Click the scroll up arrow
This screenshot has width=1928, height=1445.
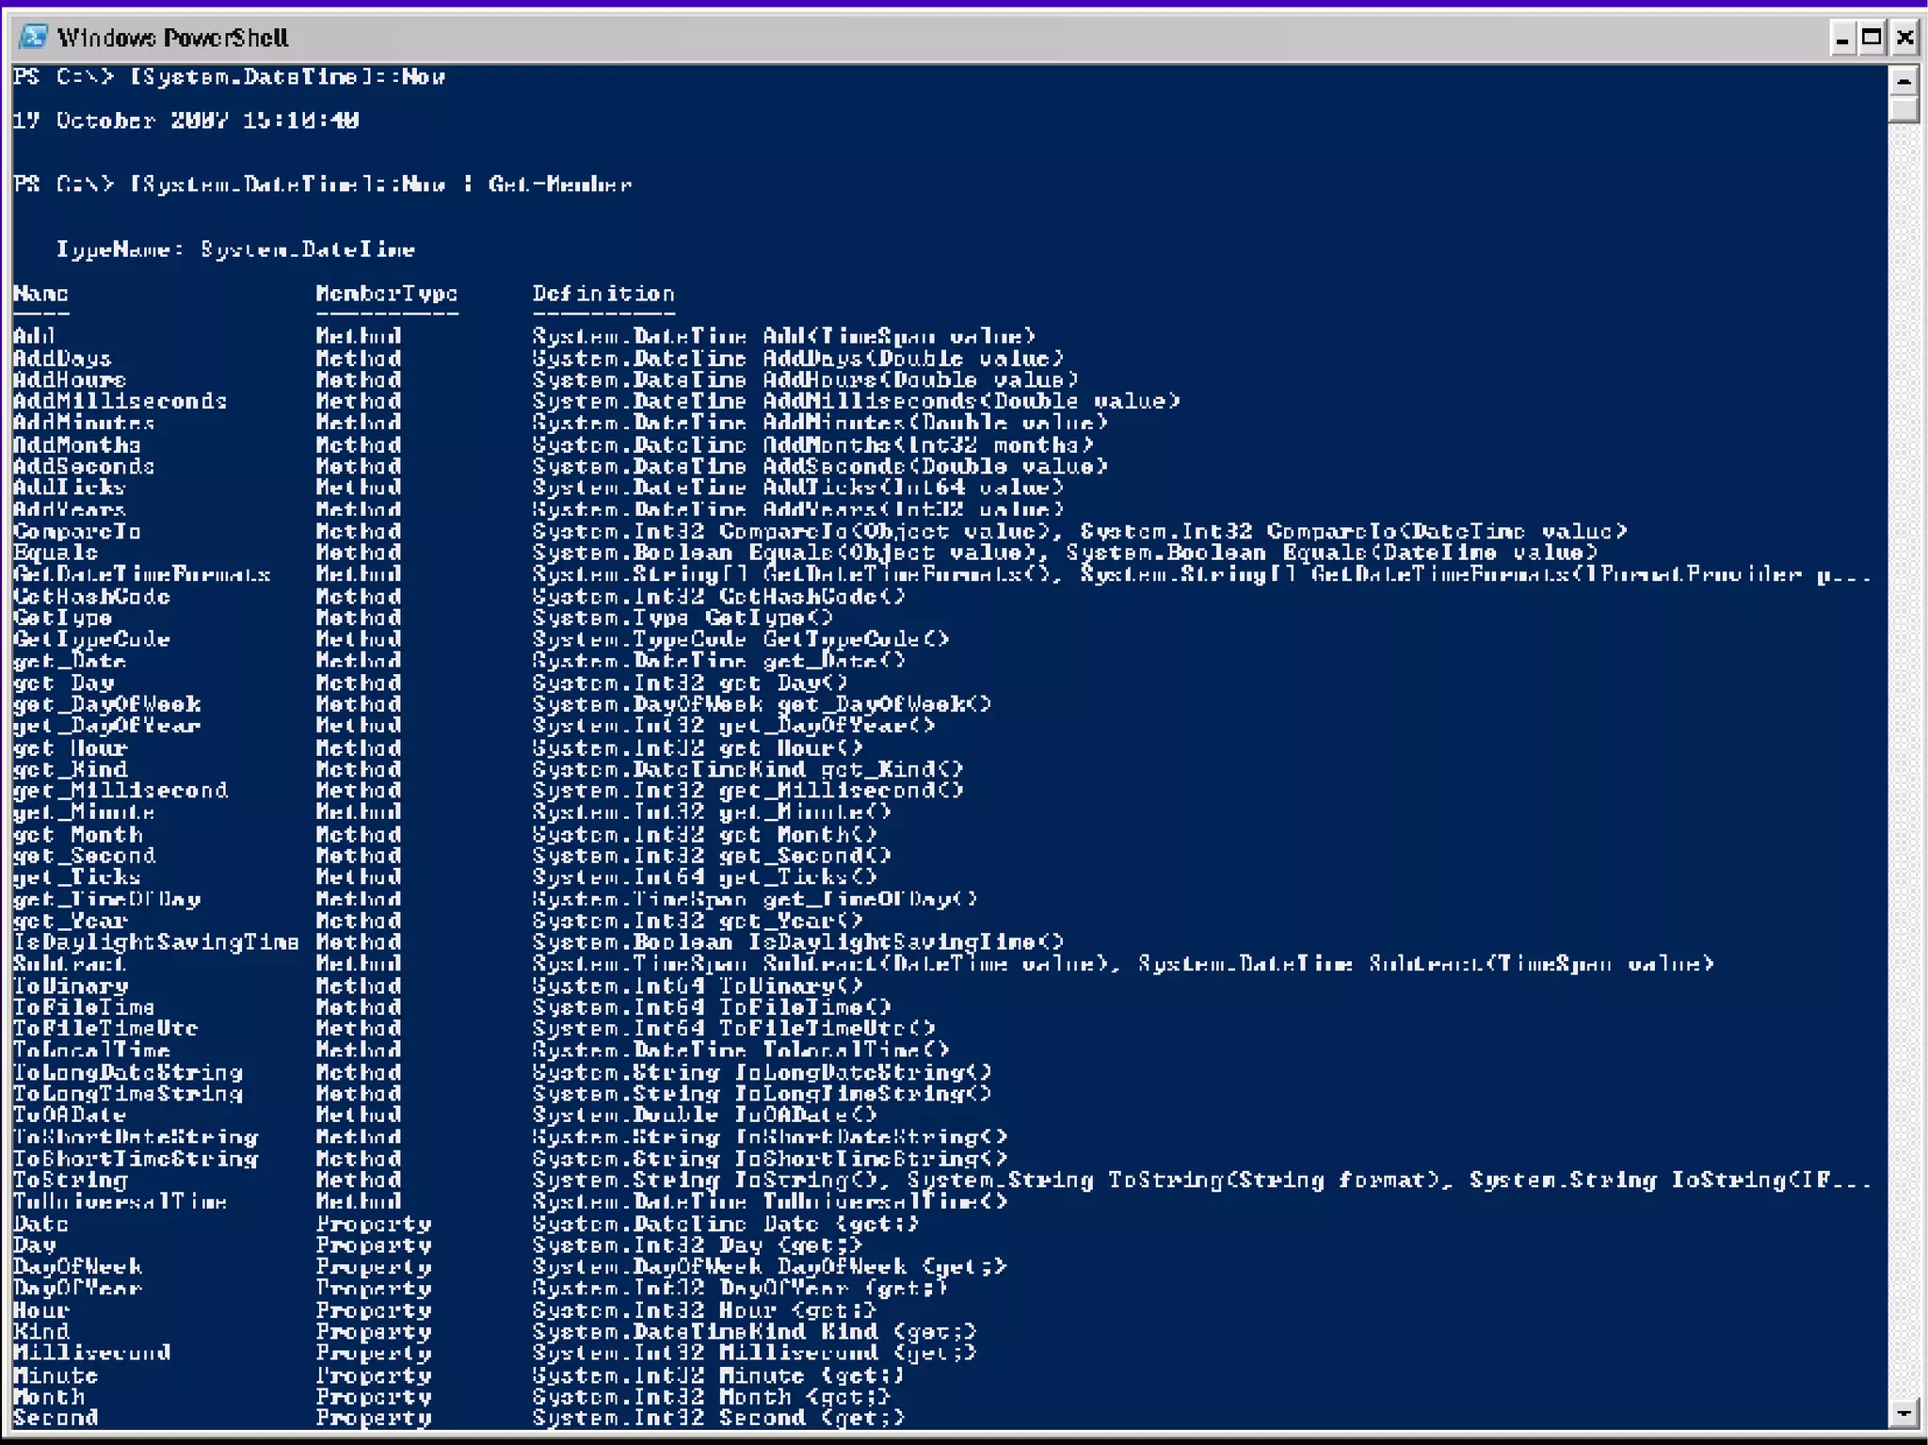[x=1904, y=81]
